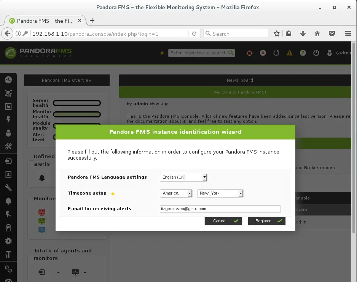
Task: Open the America timezone region dropdown
Action: (x=176, y=193)
